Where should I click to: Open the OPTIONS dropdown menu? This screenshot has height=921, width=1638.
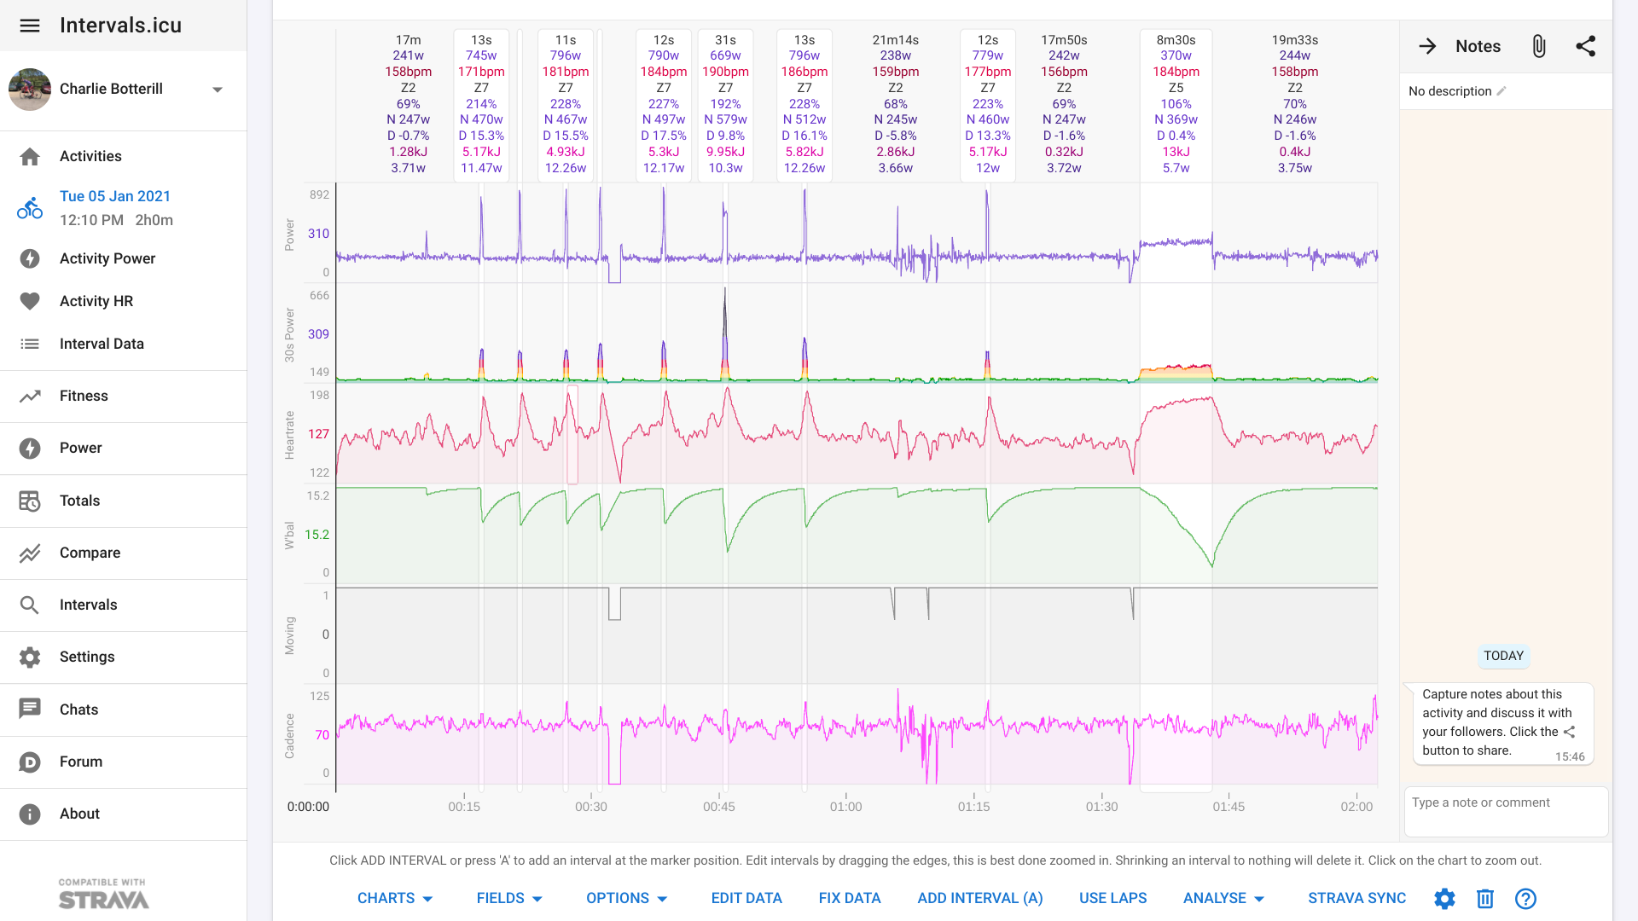click(x=626, y=898)
